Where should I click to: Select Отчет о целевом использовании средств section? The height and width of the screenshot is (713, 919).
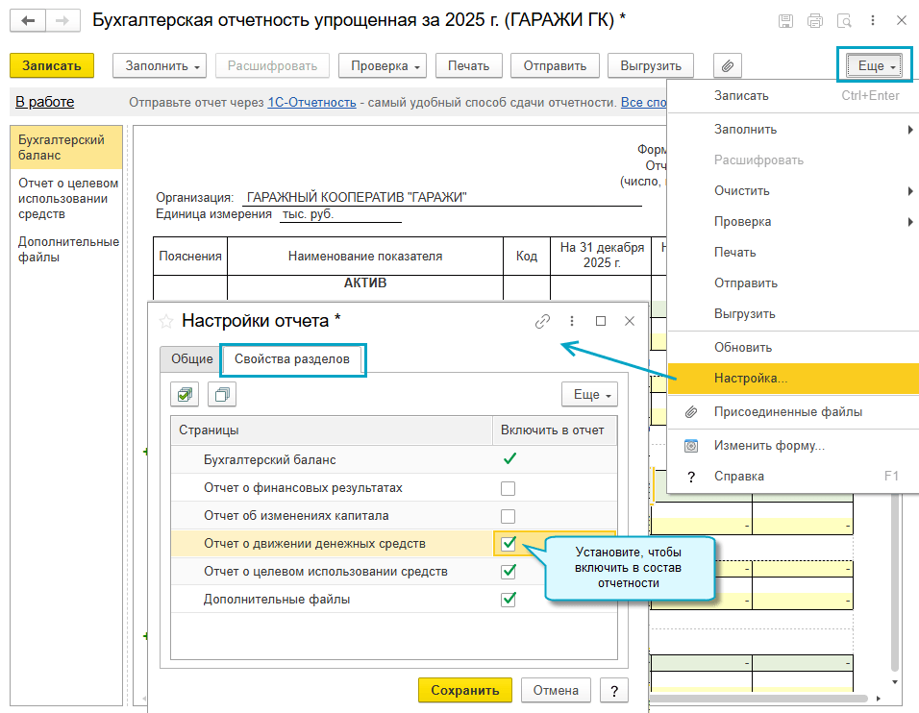click(66, 199)
